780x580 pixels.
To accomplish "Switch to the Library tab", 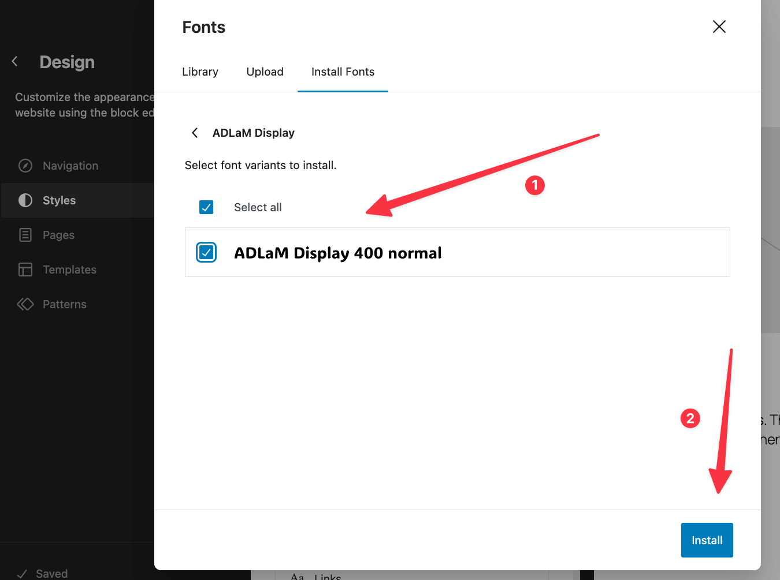I will tap(200, 72).
